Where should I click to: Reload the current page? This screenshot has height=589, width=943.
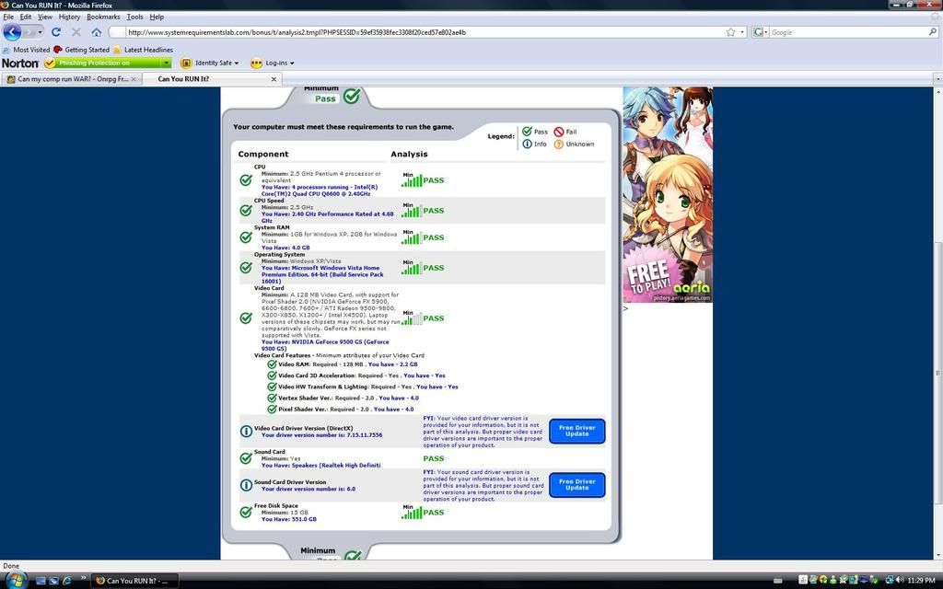56,32
